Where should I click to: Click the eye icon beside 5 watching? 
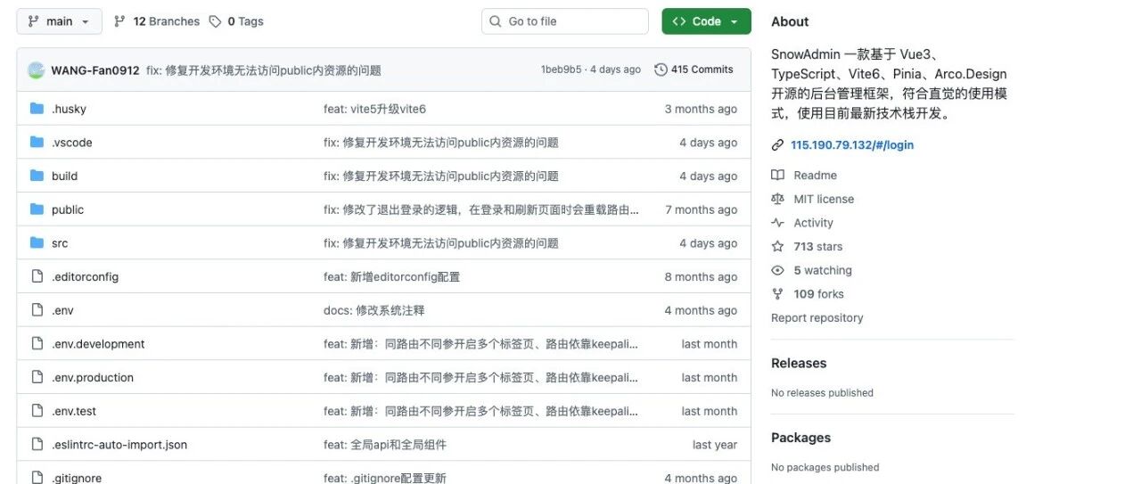coord(777,270)
